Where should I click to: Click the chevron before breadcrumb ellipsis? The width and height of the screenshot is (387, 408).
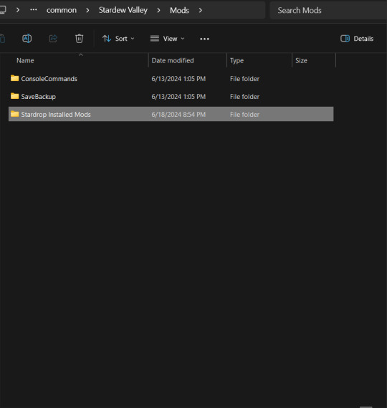pos(18,10)
